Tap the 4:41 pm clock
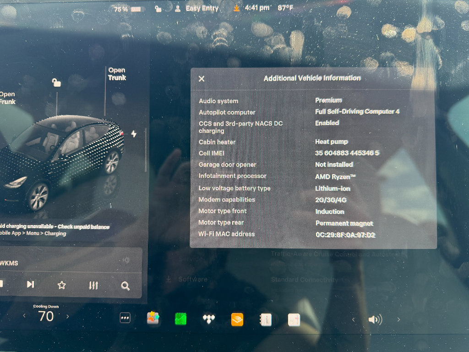The width and height of the screenshot is (469, 352). [257, 8]
